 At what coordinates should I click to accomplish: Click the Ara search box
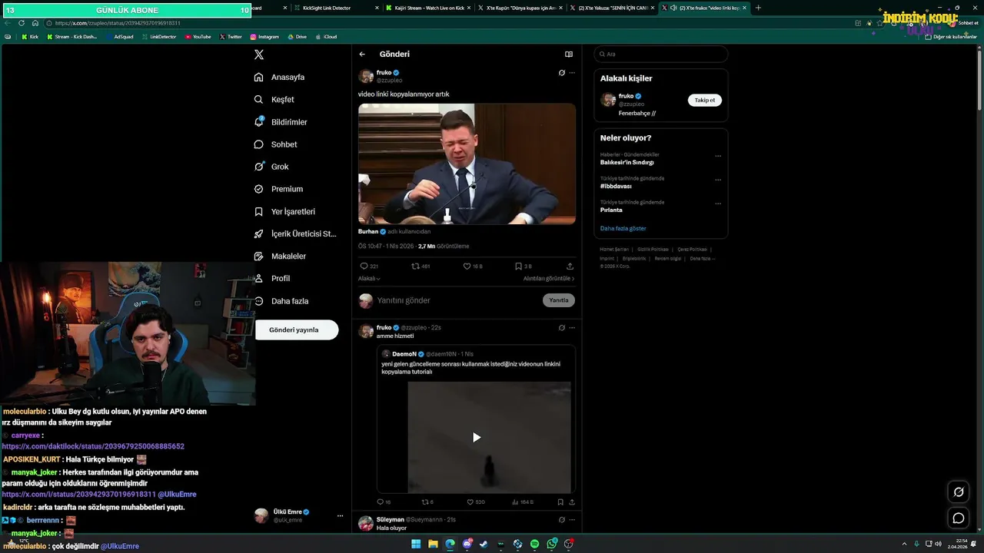point(660,55)
